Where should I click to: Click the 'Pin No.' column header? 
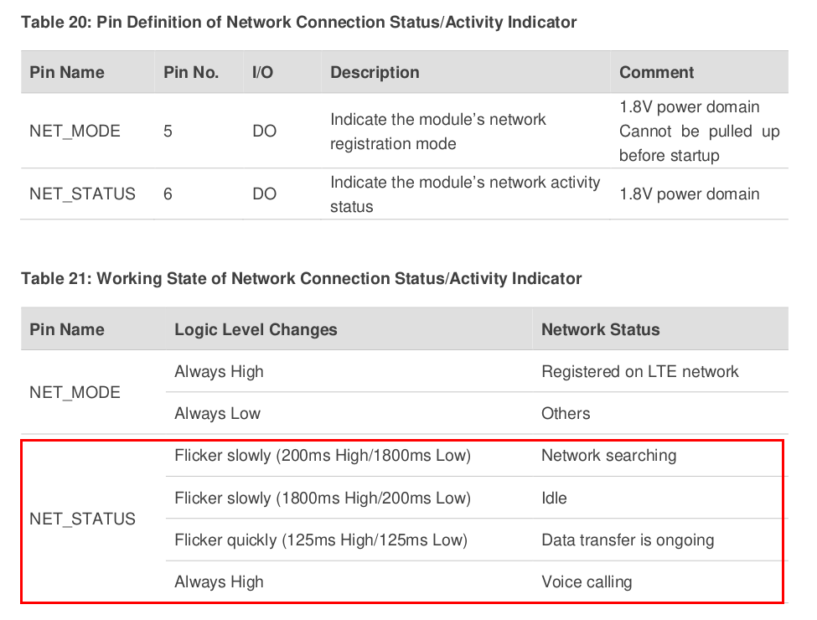click(191, 73)
